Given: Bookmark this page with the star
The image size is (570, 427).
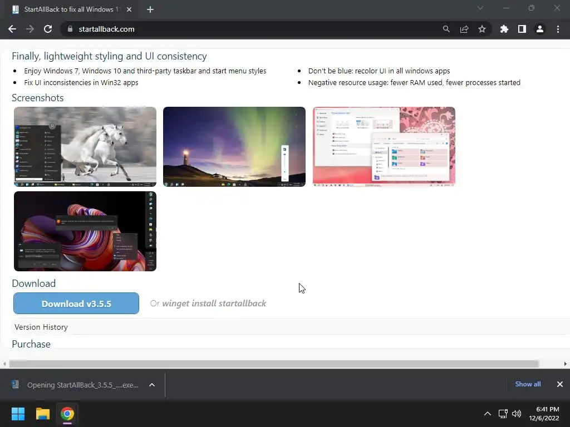Looking at the screenshot, I should pos(481,29).
